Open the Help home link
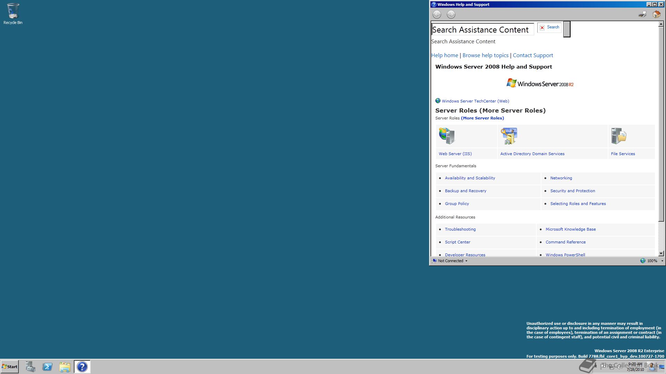666x374 pixels. pos(445,55)
